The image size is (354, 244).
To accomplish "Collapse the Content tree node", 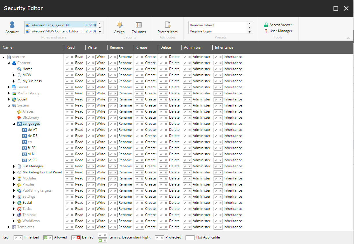I will click(9, 63).
